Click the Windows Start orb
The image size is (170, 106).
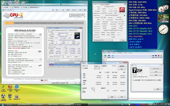coord(3,104)
